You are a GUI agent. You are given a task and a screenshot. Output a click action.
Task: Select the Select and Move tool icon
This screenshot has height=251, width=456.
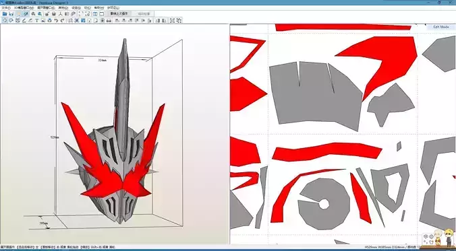point(5,20)
